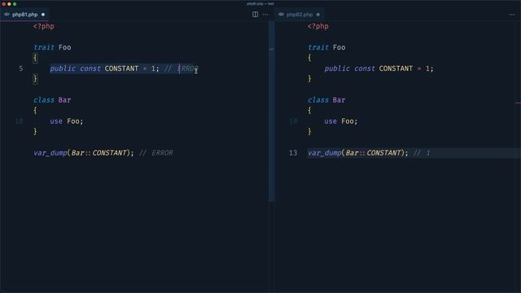The width and height of the screenshot is (521, 293).
Task: Click 'public const' in right editor
Action: [x=349, y=68]
